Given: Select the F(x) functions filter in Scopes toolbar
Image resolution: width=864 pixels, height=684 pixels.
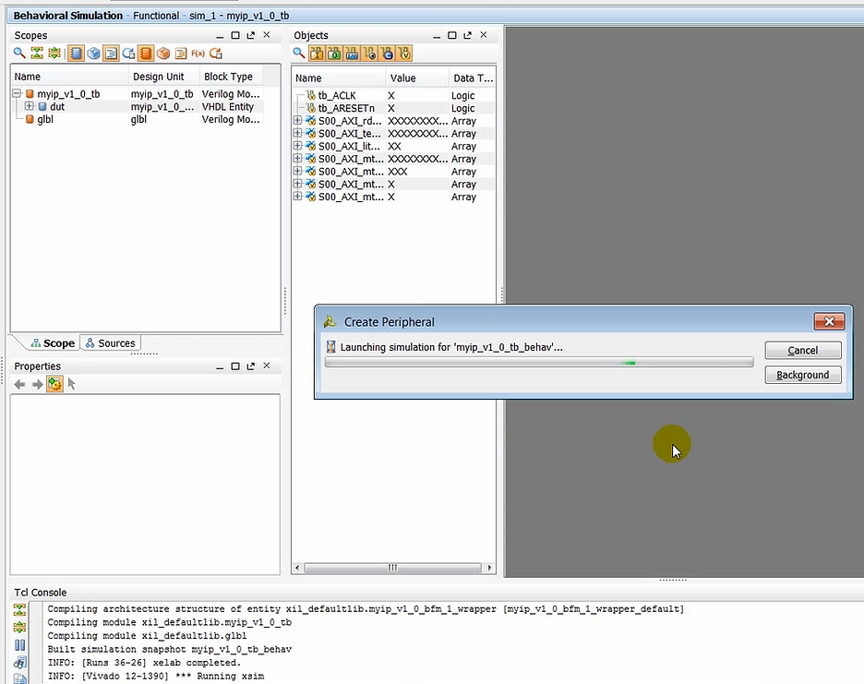Looking at the screenshot, I should (196, 53).
